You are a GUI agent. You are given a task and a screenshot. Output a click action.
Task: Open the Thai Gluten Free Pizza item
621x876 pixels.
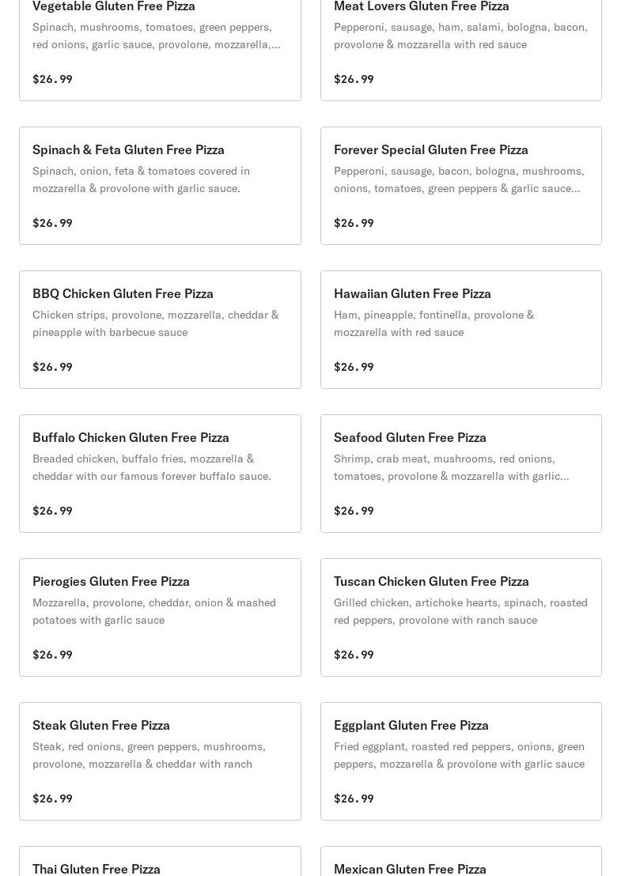coord(97,868)
